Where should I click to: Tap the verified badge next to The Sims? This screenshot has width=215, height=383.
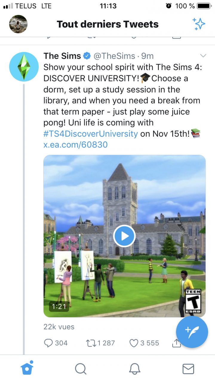[x=87, y=56]
